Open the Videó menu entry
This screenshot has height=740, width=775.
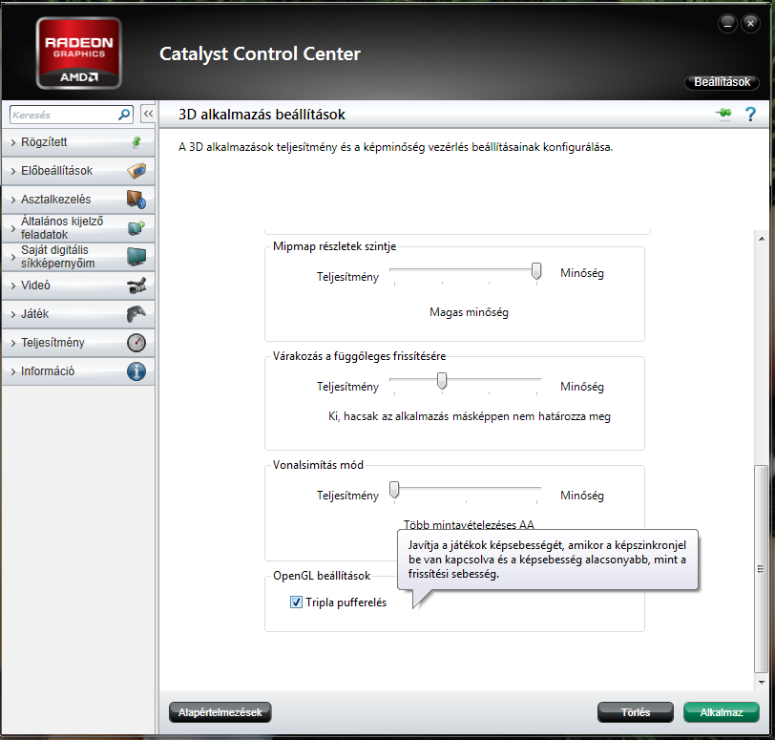[x=78, y=285]
